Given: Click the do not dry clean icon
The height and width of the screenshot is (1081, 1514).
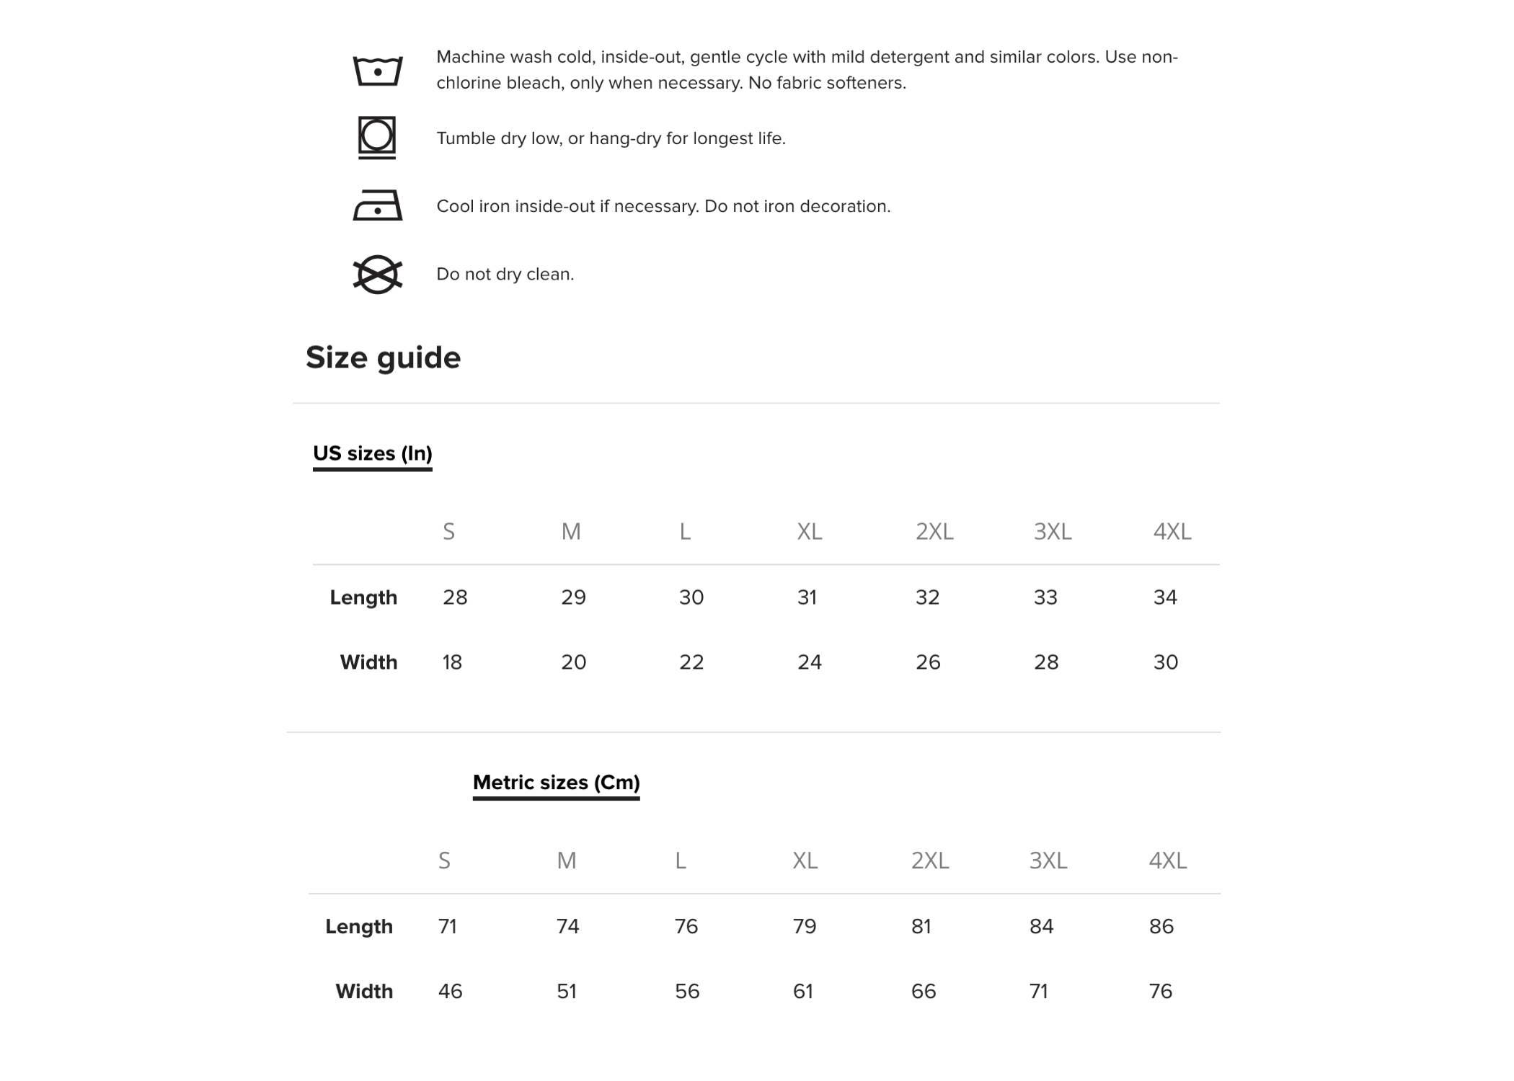Looking at the screenshot, I should [378, 275].
